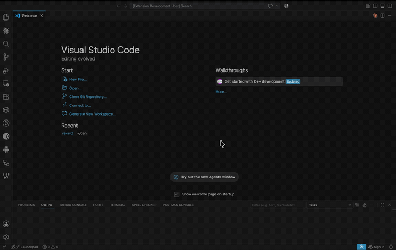Close the Welcome tab

(42, 15)
